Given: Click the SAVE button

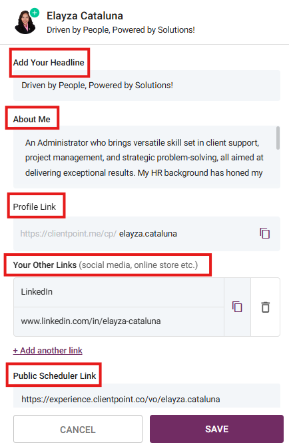Looking at the screenshot, I should click(216, 429).
